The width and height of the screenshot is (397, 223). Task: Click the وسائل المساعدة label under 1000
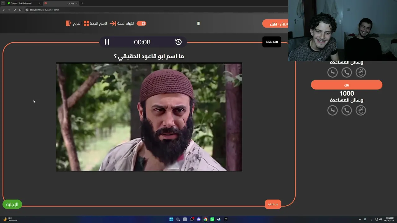(347, 100)
